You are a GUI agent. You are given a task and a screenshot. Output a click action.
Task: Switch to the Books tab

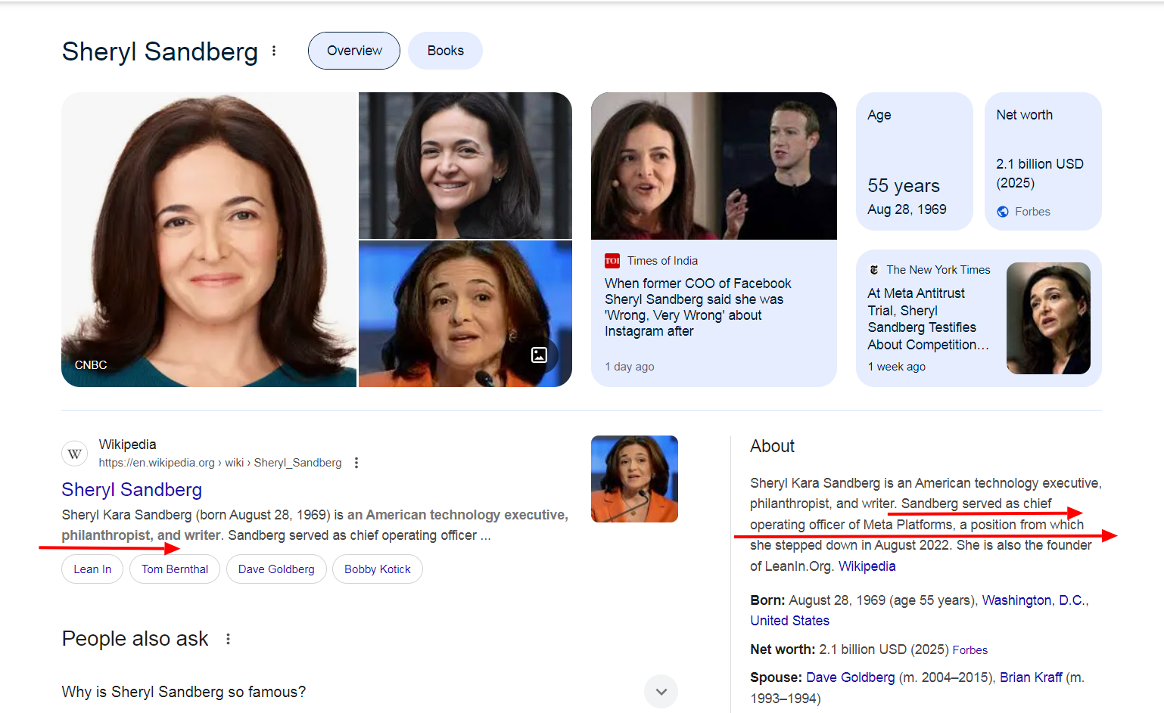pos(445,51)
